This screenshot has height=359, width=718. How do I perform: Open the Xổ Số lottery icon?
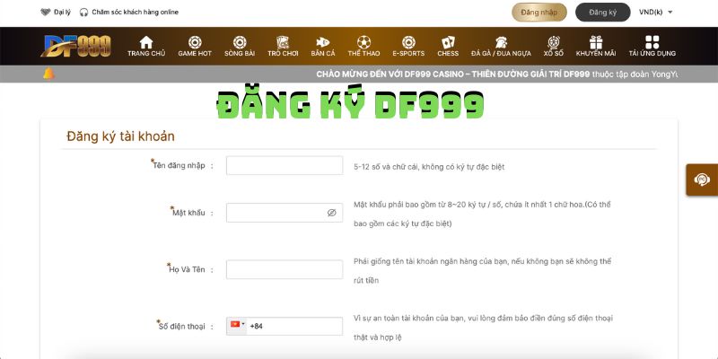click(554, 42)
